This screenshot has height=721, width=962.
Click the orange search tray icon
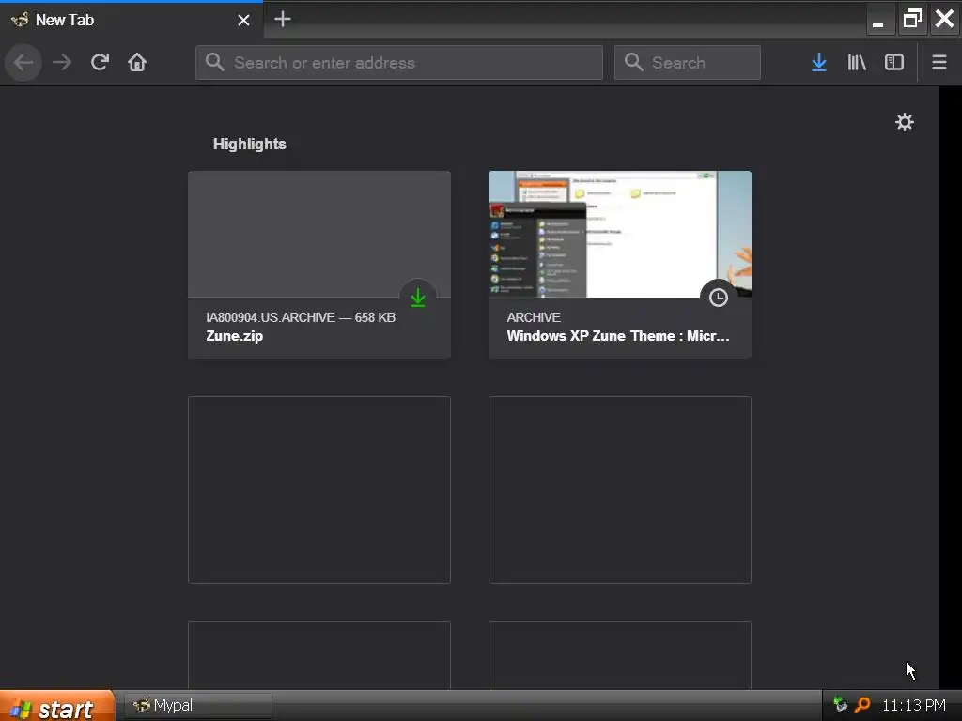coord(862,705)
